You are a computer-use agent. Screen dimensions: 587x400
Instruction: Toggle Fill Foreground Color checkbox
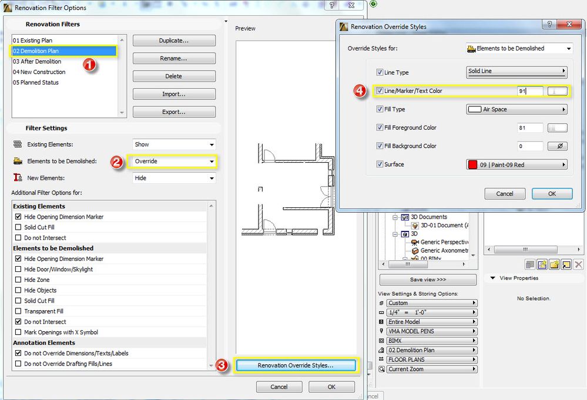380,127
